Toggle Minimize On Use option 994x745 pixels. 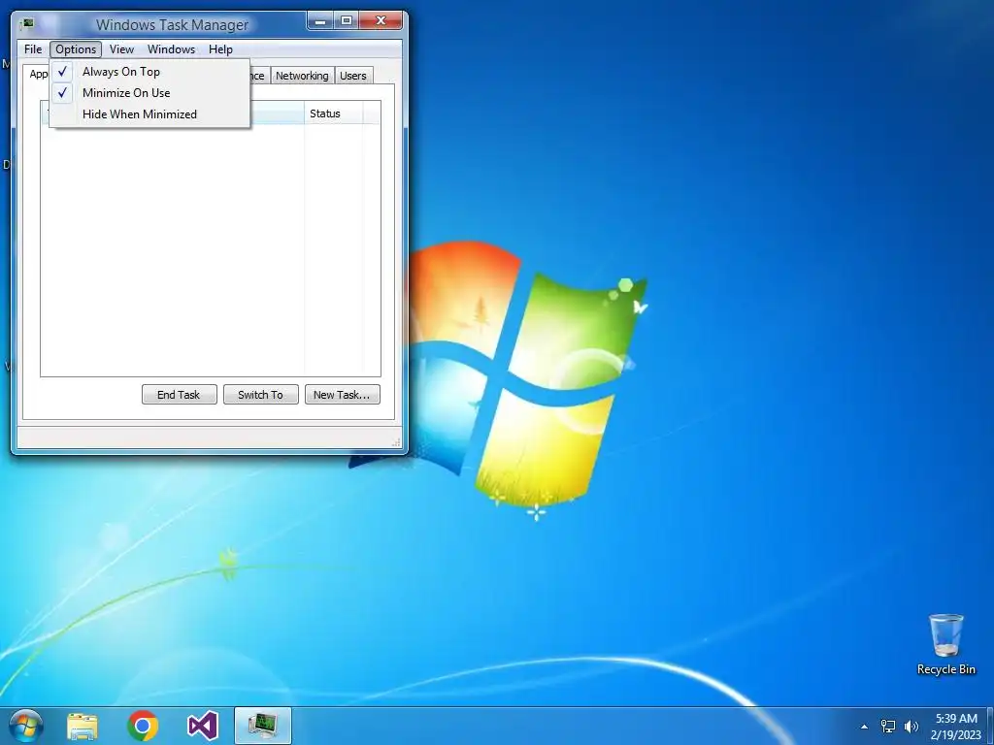click(149, 93)
